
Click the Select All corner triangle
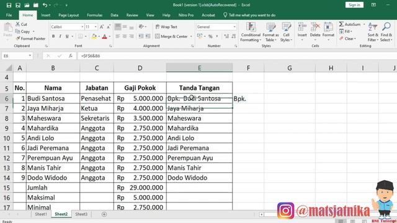click(x=9, y=68)
